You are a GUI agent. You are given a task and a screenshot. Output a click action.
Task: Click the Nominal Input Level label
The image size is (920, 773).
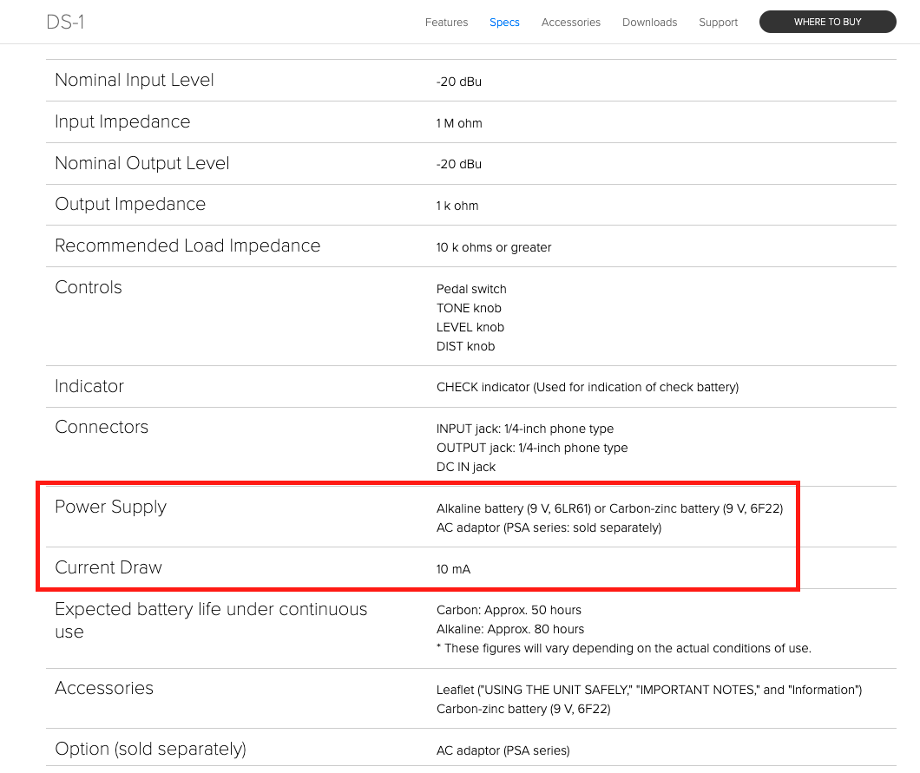(134, 80)
